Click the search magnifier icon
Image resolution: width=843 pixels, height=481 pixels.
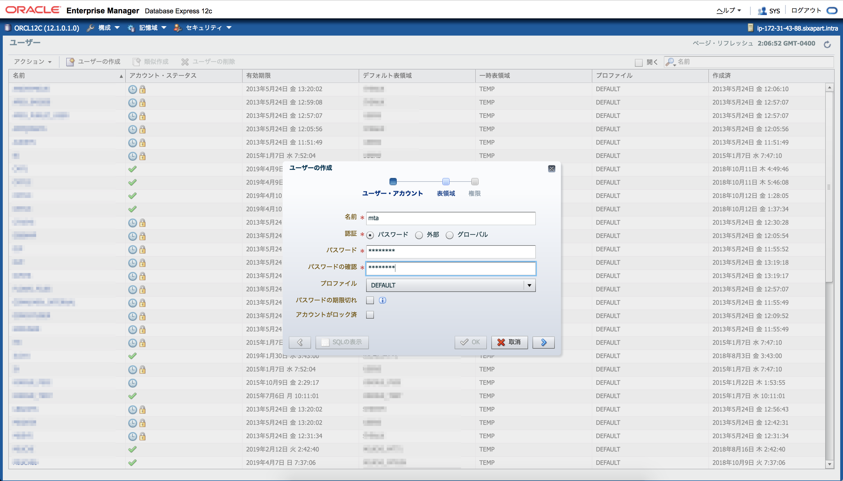(x=670, y=62)
